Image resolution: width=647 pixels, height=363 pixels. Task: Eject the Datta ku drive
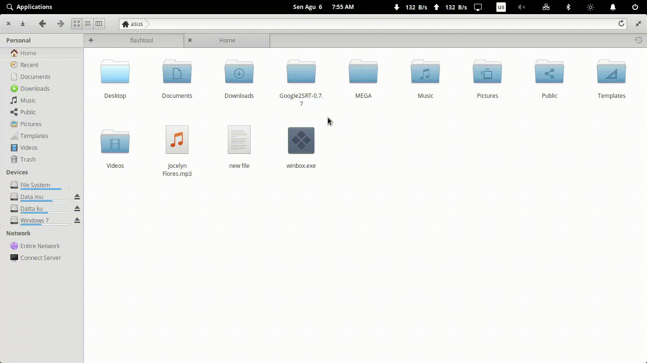(77, 208)
